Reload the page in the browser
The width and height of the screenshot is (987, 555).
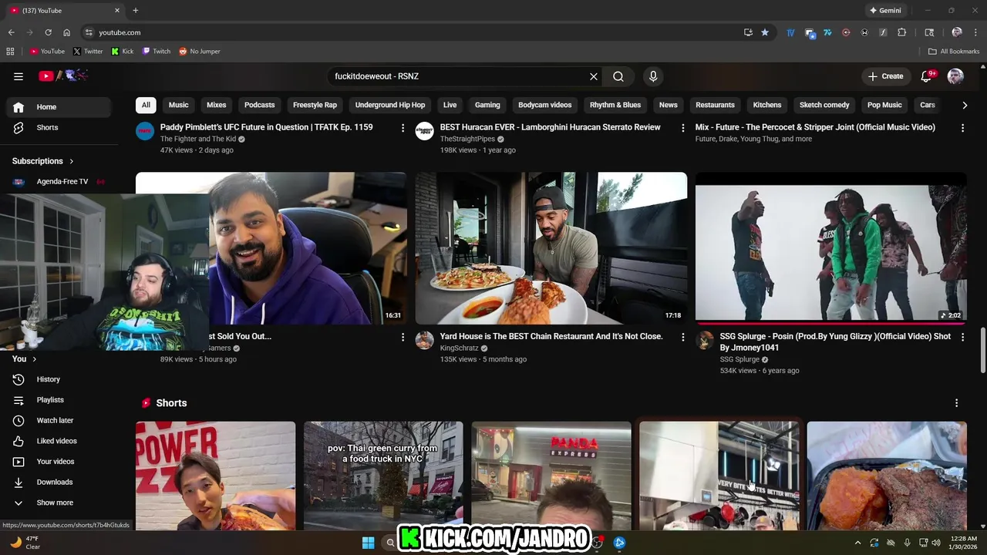pos(48,32)
